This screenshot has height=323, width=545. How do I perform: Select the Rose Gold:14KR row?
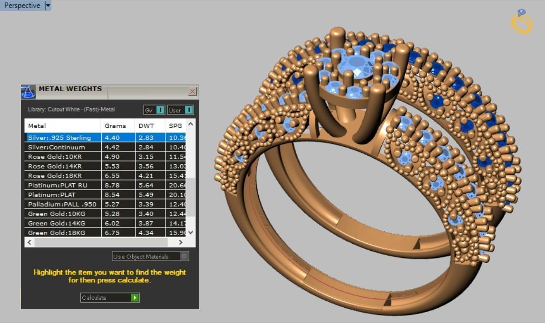(x=105, y=166)
